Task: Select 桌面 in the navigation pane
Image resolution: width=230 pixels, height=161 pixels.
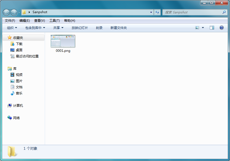Action: [19, 50]
